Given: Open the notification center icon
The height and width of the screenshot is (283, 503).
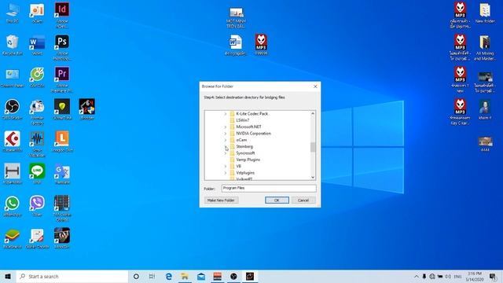Looking at the screenshot, I should click(493, 276).
